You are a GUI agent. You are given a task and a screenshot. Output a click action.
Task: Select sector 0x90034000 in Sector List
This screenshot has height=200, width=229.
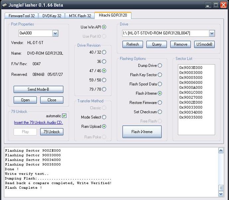click(191, 112)
